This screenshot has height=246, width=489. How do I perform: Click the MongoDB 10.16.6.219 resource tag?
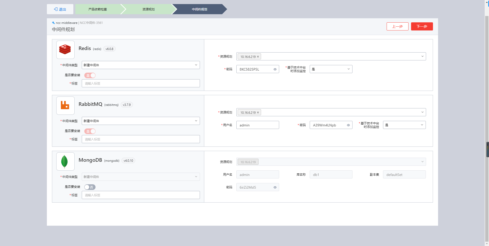point(248,162)
